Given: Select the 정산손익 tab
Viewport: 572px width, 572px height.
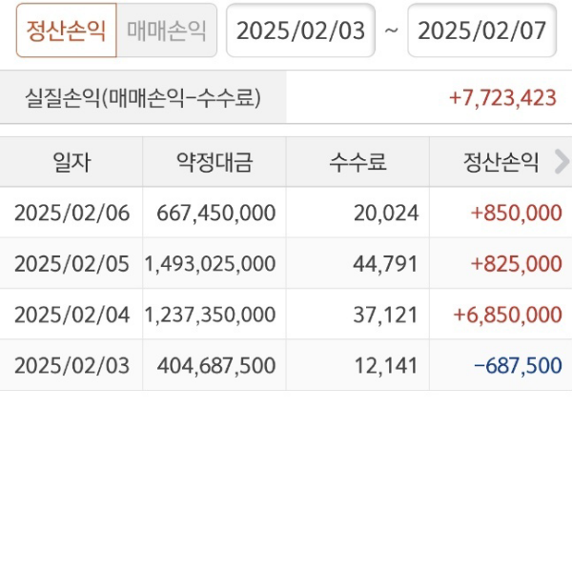Looking at the screenshot, I should [x=66, y=31].
